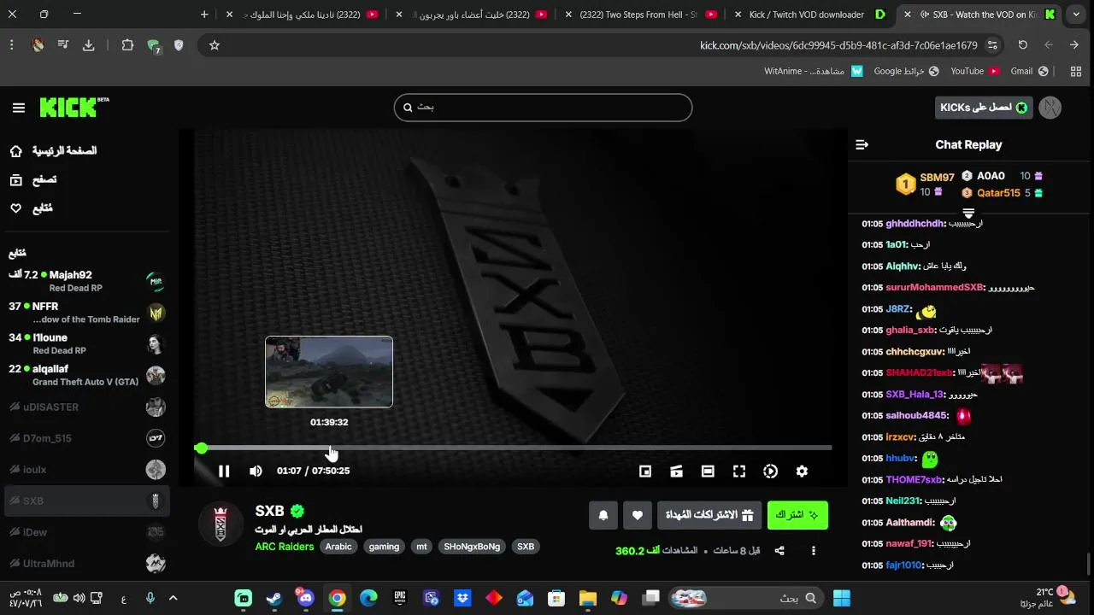Open the following section
Image resolution: width=1094 pixels, height=615 pixels.
click(30, 208)
